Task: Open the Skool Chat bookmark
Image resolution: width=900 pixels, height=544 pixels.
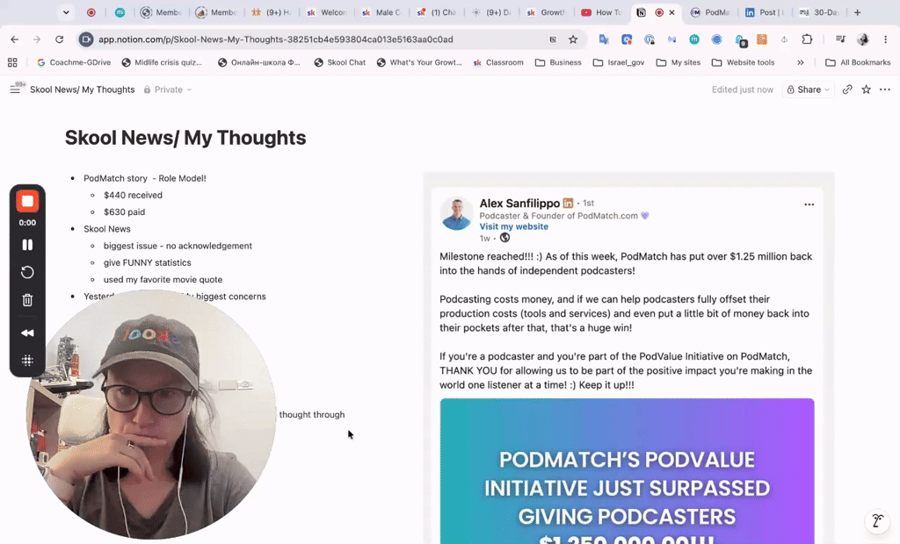Action: (x=340, y=62)
